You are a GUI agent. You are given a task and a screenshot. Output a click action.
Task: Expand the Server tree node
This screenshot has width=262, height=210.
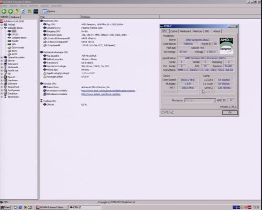[x=2, y=61]
